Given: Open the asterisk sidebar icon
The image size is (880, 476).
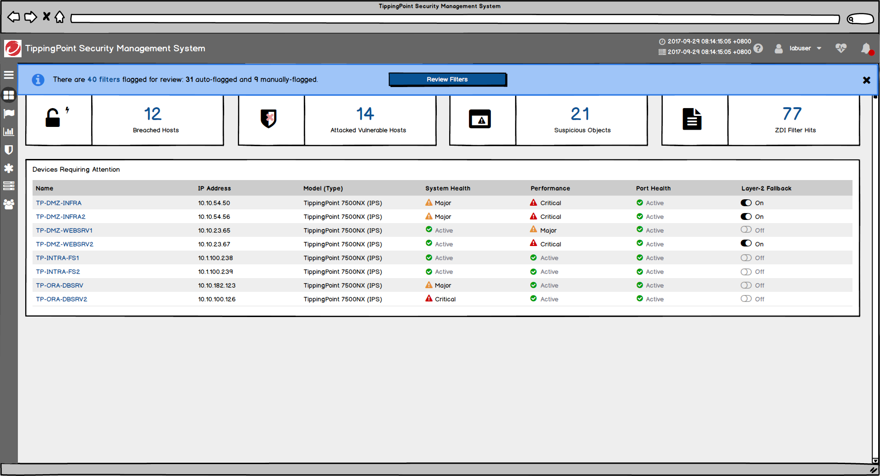Looking at the screenshot, I should [x=9, y=168].
